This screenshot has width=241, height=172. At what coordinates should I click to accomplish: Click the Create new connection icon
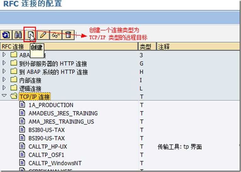click(31, 35)
